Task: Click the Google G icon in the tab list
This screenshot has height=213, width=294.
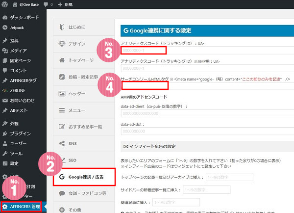Action: click(62, 177)
